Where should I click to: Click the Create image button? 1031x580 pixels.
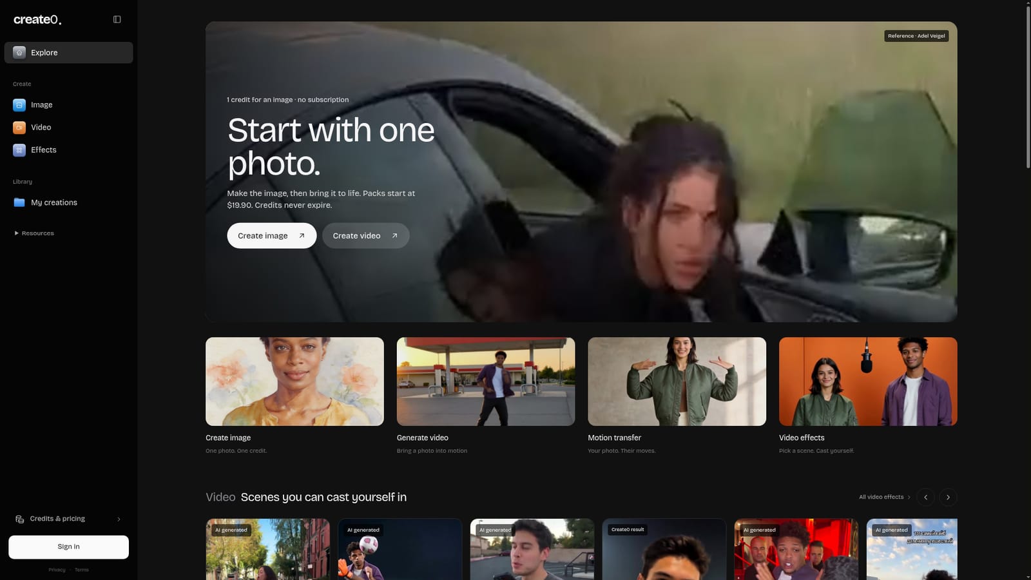pos(272,236)
